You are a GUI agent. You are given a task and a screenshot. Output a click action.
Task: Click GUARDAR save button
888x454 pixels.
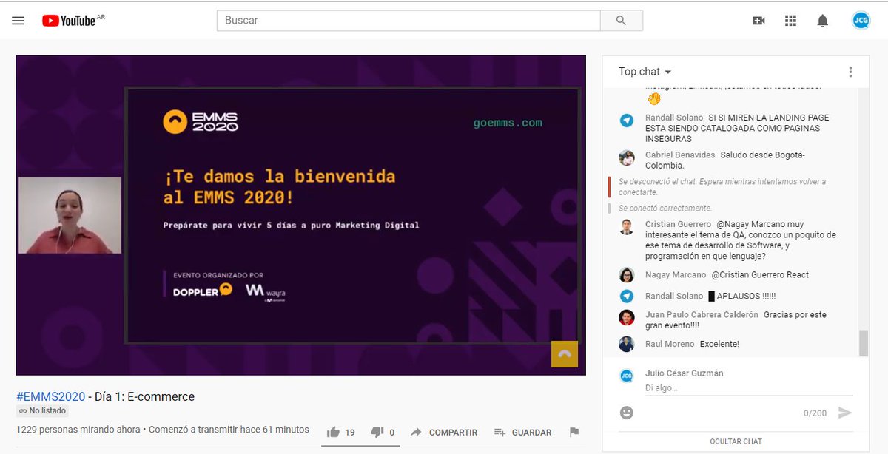coord(522,432)
